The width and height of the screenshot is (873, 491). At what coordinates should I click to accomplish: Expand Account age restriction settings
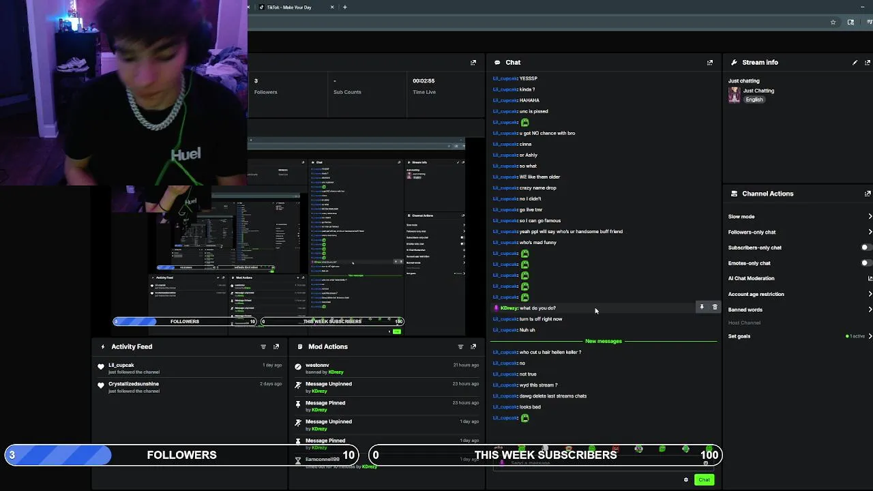point(870,294)
